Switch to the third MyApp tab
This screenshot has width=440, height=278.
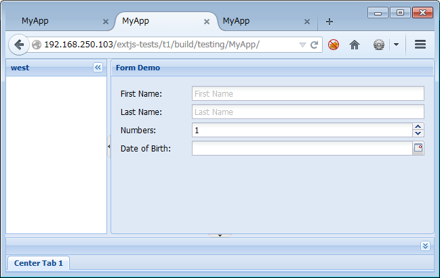[266, 21]
